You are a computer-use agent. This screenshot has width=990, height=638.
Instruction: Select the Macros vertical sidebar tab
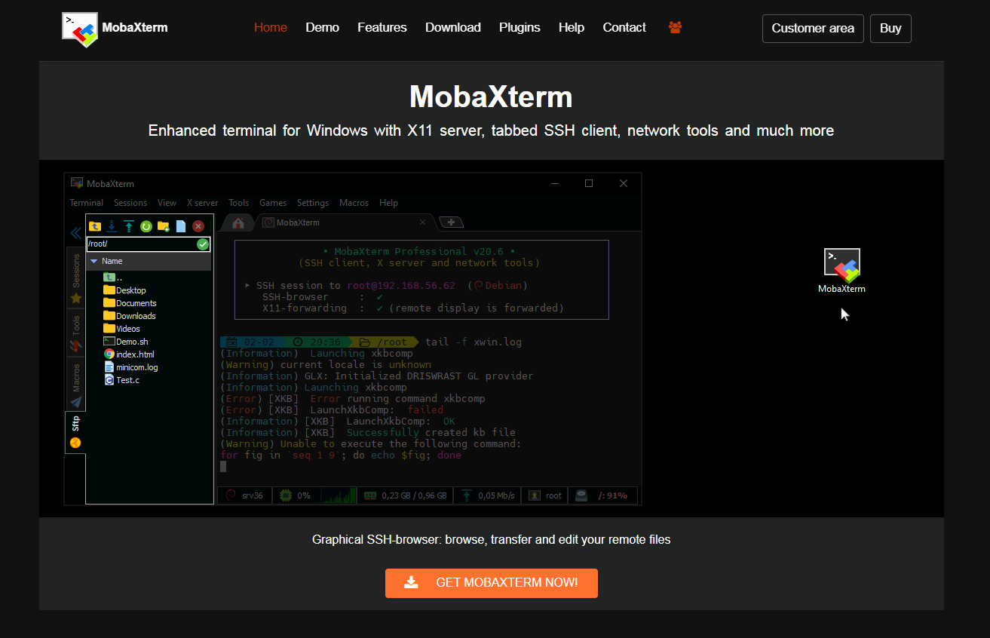point(76,383)
